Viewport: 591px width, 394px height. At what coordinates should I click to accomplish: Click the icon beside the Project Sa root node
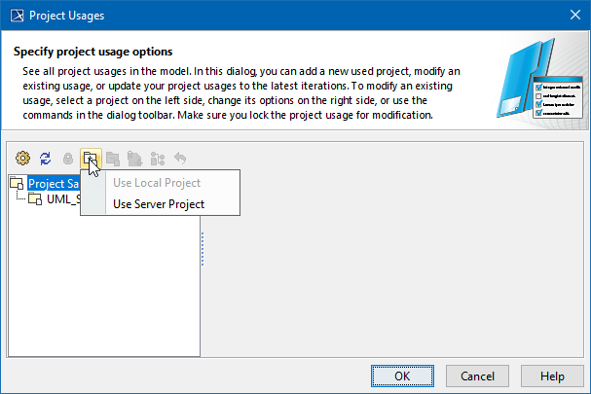click(18, 183)
